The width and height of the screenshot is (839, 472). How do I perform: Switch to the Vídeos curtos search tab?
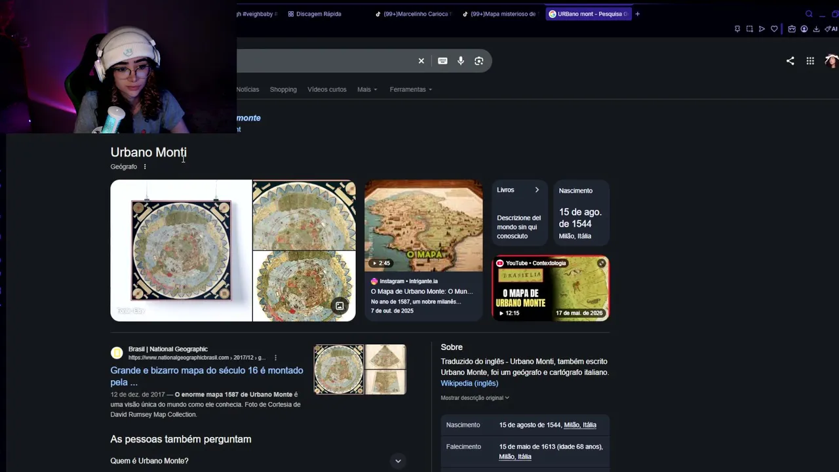[x=327, y=89]
